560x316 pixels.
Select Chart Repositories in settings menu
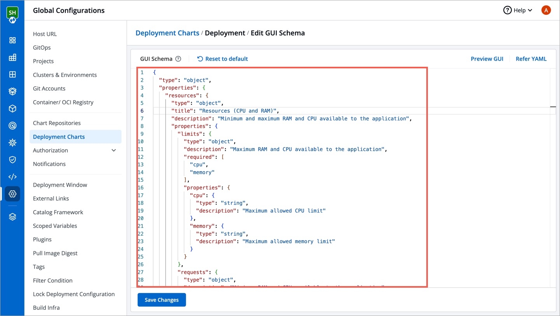(57, 123)
